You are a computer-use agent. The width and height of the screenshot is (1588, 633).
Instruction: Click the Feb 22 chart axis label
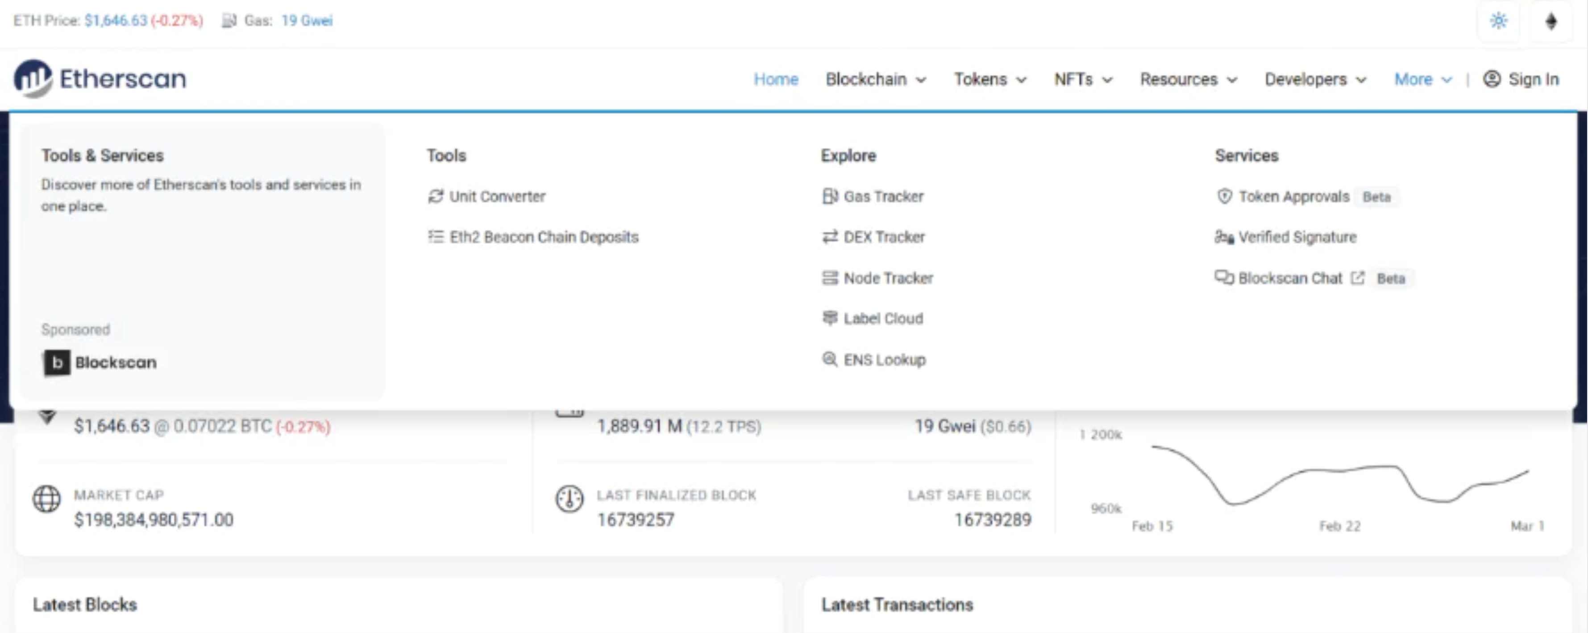(x=1339, y=526)
